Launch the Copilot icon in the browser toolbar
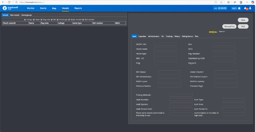Image resolution: width=256 pixels, height=132 pixels. [253, 2]
